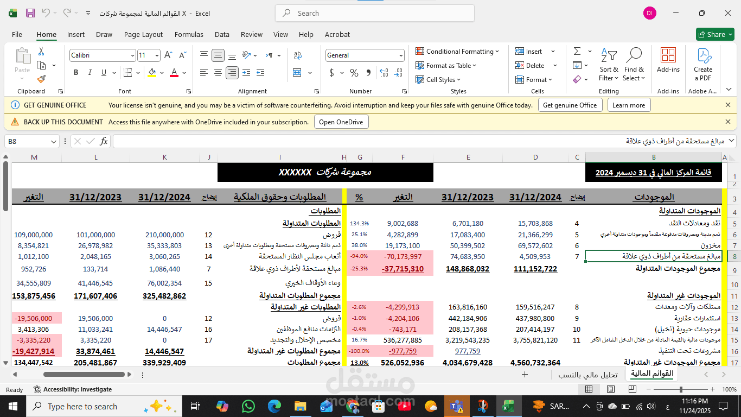Switch to the Page Layout tab

coord(143,34)
